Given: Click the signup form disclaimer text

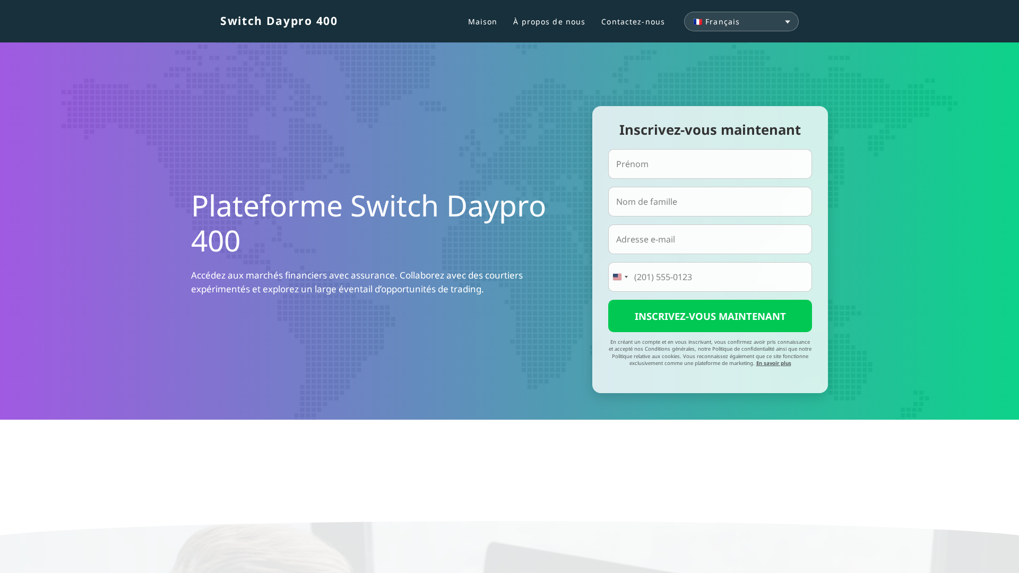Looking at the screenshot, I should (710, 352).
